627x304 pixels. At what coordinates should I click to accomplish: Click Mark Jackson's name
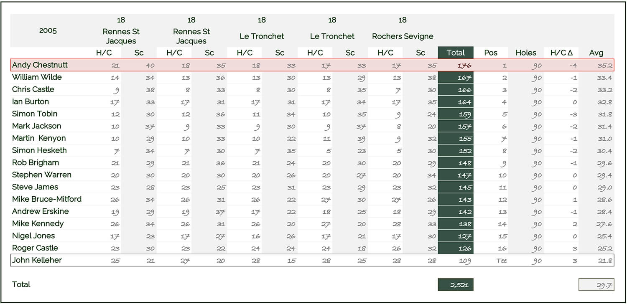(x=36, y=126)
